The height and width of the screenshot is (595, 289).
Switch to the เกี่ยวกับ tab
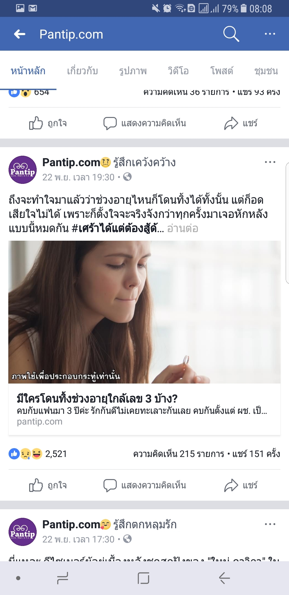(82, 71)
